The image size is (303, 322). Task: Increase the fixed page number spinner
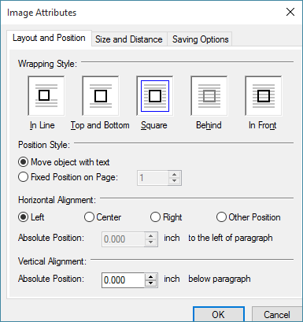tap(175, 175)
